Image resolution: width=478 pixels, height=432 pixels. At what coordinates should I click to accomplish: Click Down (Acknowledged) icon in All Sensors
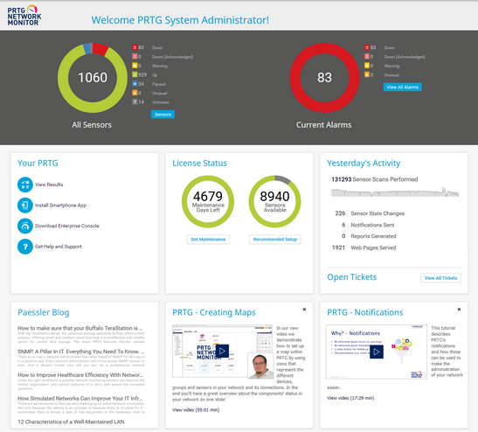135,57
